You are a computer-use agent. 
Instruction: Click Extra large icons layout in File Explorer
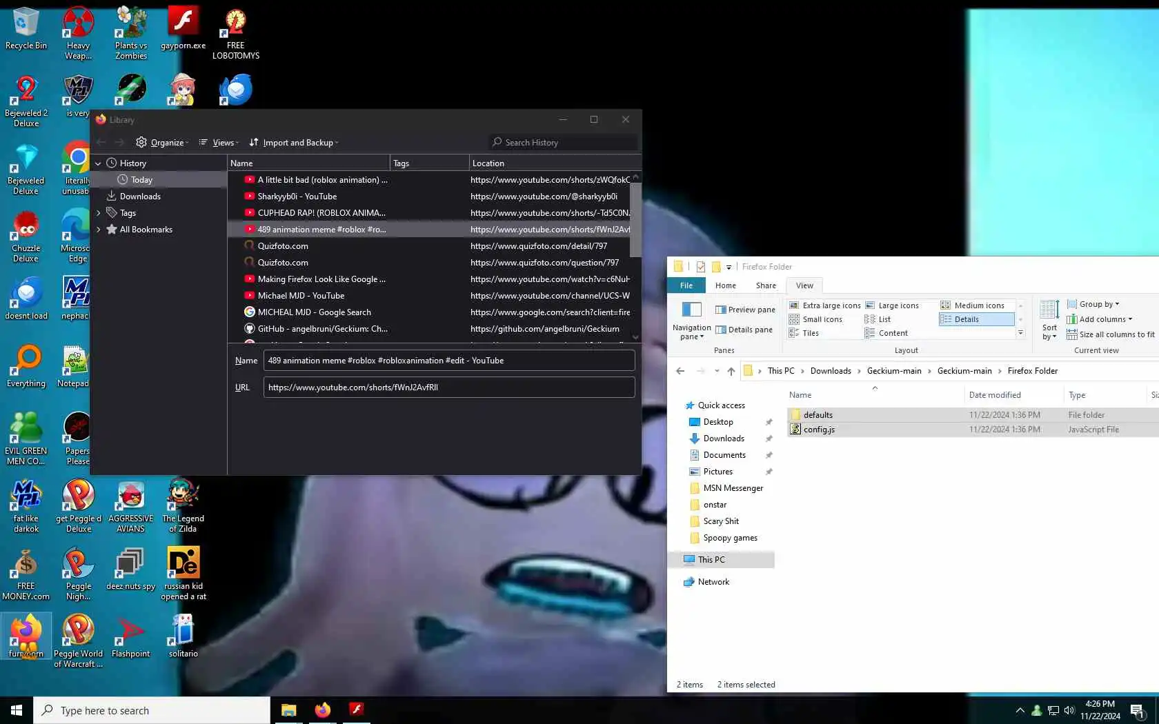point(824,305)
